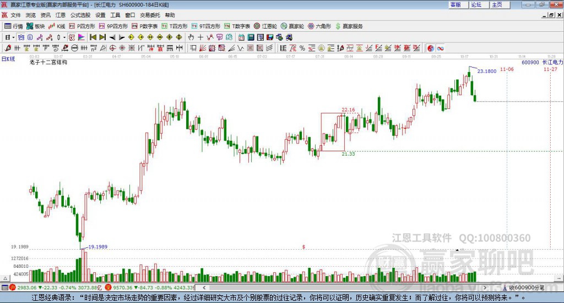Expand the 日 period dropdown arrow
The height and width of the screenshot is (303, 564).
coord(13,37)
